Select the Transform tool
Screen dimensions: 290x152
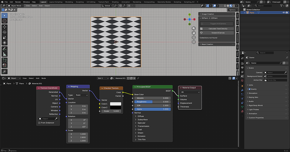point(5,43)
